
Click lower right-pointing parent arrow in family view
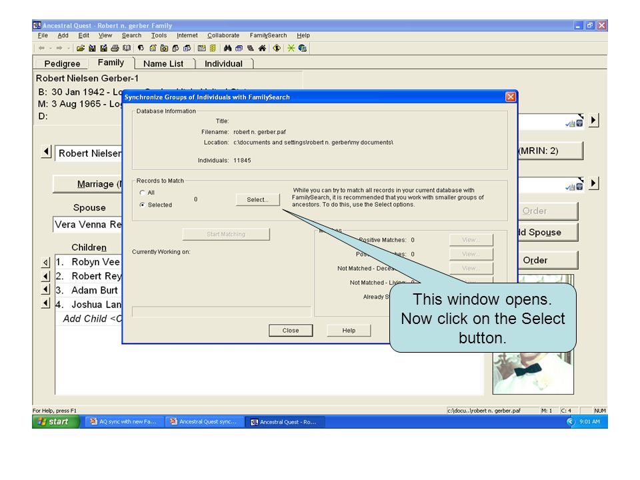point(594,183)
